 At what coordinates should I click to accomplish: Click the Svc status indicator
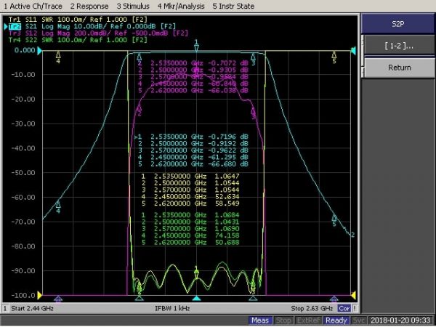tap(358, 320)
